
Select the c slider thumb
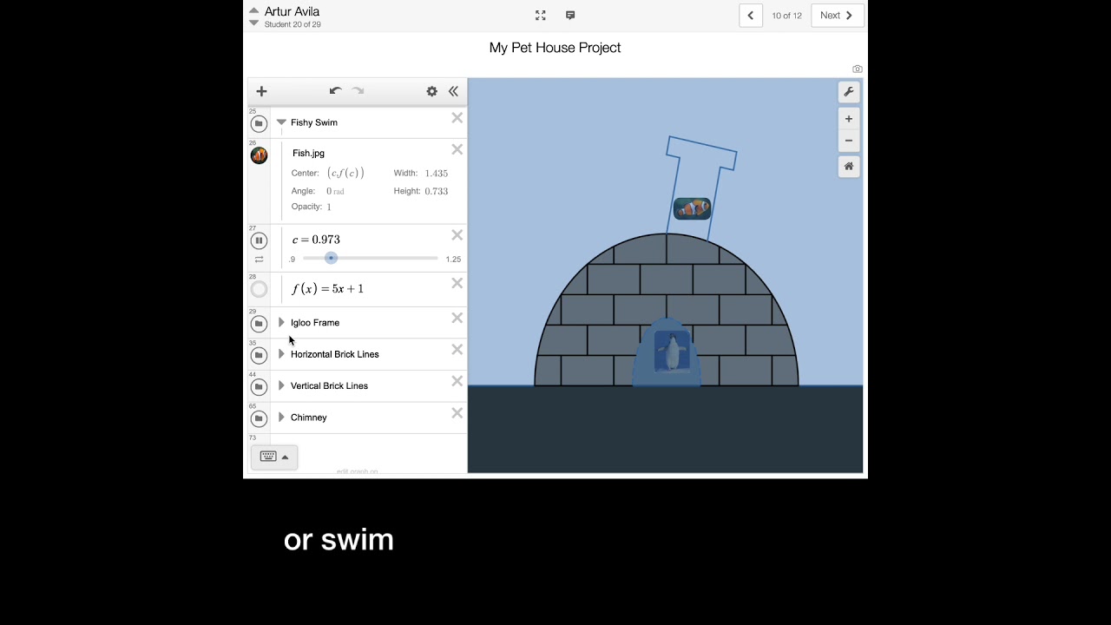pos(331,258)
